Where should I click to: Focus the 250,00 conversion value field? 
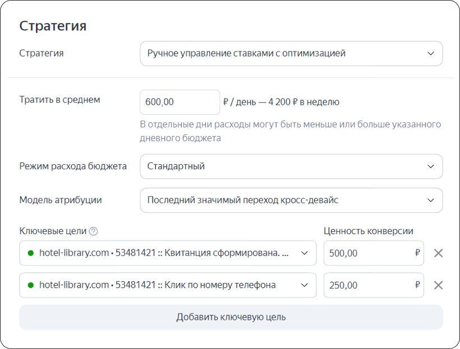(374, 285)
